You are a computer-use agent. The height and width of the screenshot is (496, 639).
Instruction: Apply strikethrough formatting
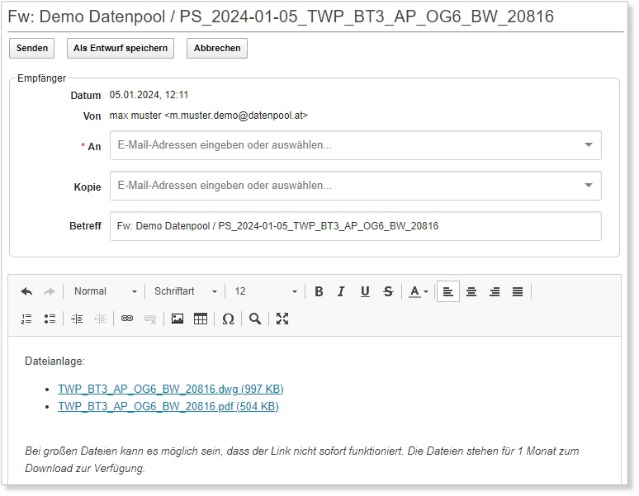click(x=388, y=291)
